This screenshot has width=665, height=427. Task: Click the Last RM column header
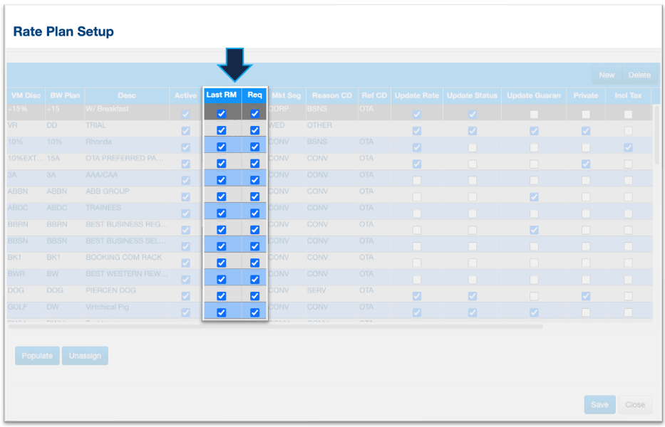click(x=221, y=95)
